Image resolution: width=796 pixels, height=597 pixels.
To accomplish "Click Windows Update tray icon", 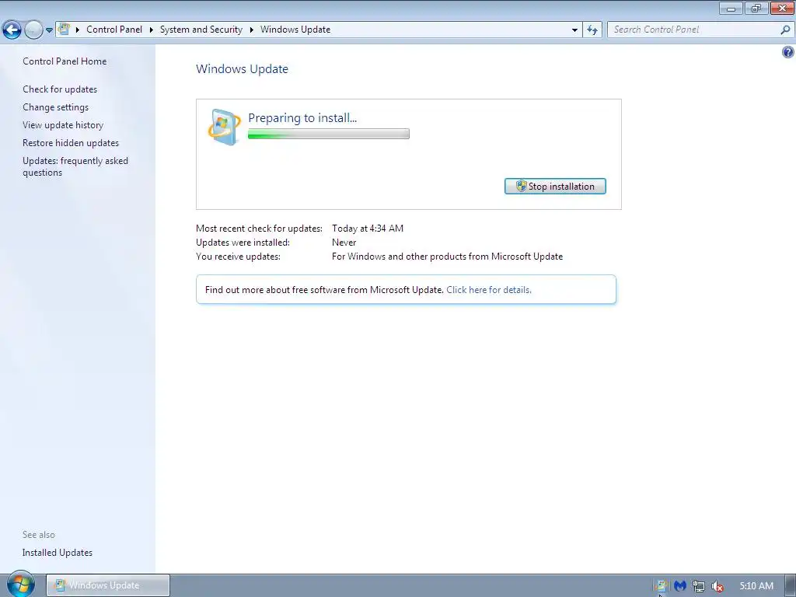I will pos(661,586).
